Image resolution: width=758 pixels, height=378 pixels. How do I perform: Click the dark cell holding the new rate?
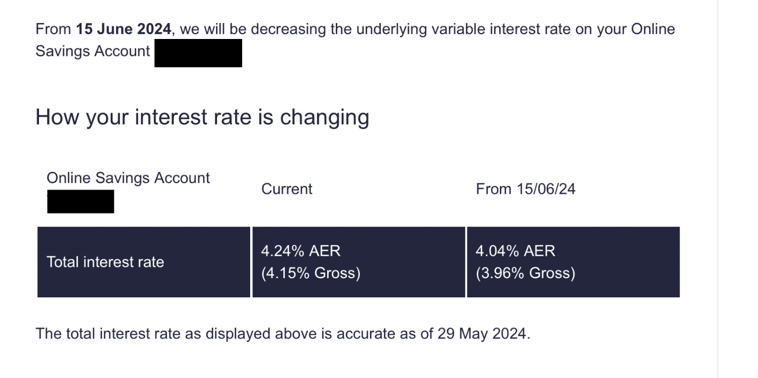pyautogui.click(x=573, y=262)
